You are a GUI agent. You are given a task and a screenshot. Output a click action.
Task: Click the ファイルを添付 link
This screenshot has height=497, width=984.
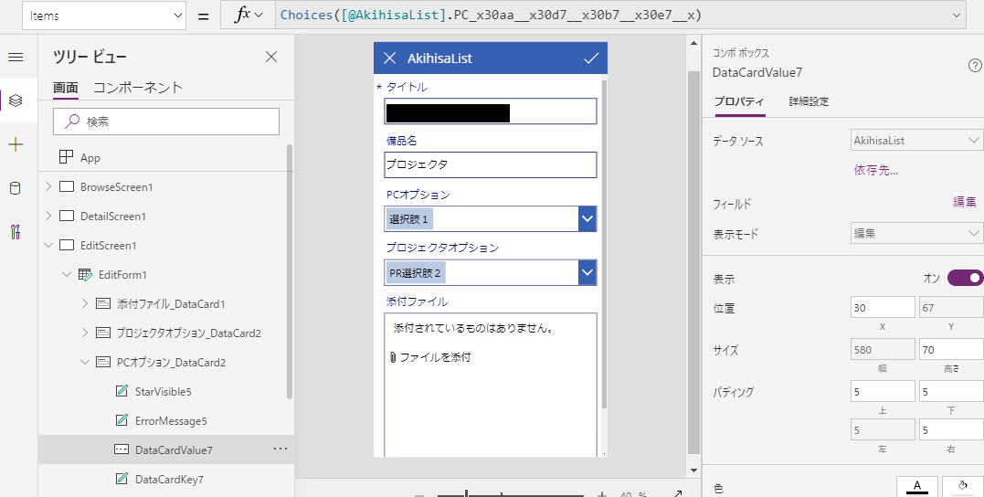[x=435, y=357]
